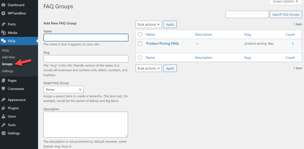Click the WPSandbox gear icon
Viewport: 304px width, 149px height.
coord(4,13)
